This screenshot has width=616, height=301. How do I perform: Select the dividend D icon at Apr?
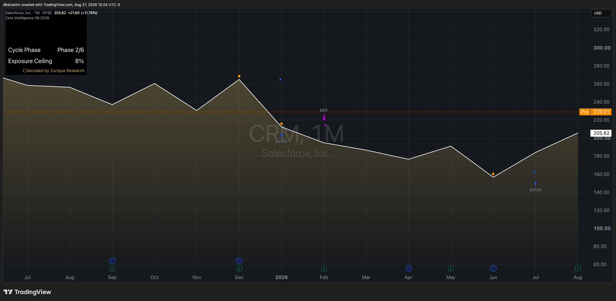pos(408,268)
